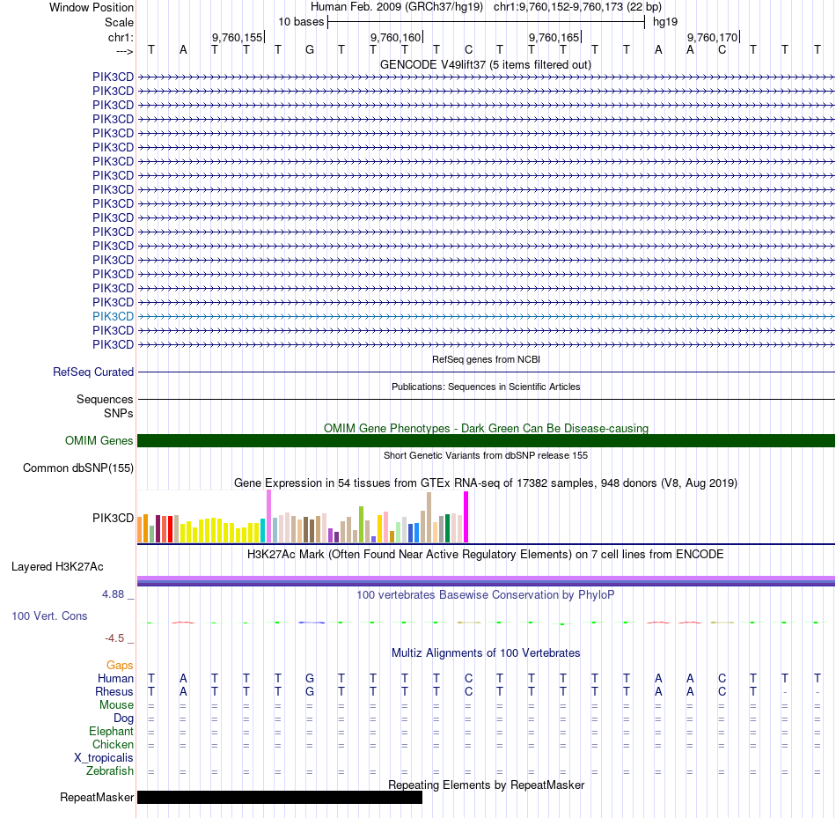Open 100 vertebrates Basewise Conservation by PhyloP title

click(485, 595)
